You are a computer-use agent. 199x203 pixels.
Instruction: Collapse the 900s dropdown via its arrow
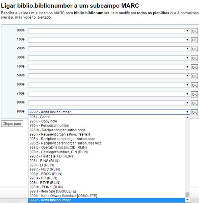click(x=187, y=112)
